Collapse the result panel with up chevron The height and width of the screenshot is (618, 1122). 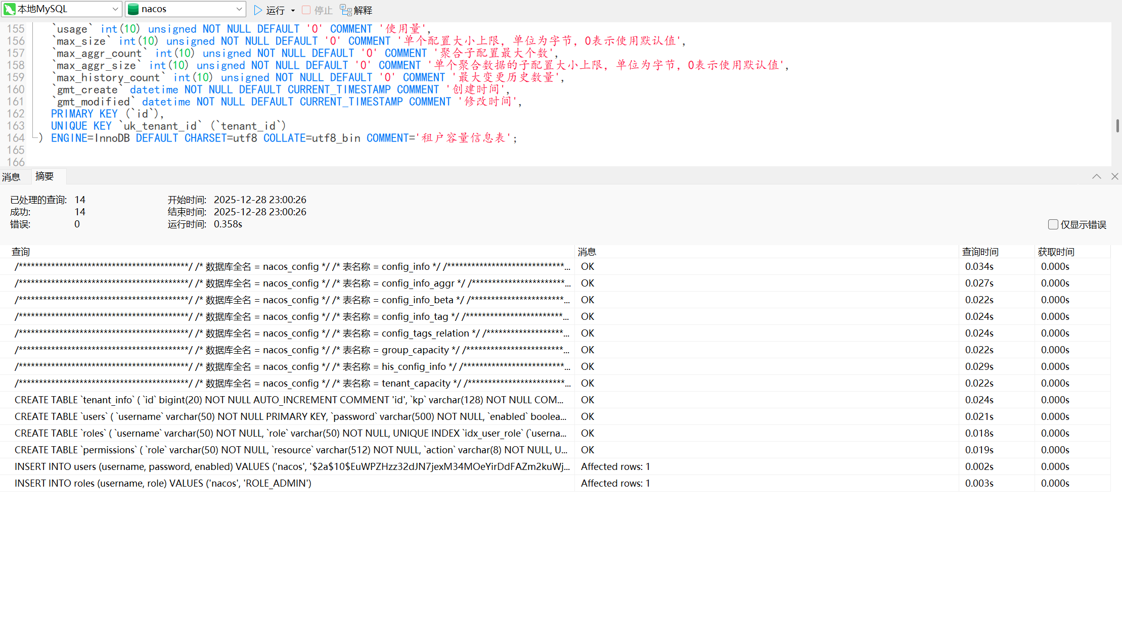pos(1096,176)
